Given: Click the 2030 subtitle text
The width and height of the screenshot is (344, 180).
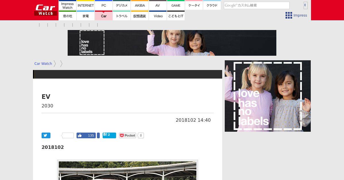Looking at the screenshot, I should tap(47, 106).
